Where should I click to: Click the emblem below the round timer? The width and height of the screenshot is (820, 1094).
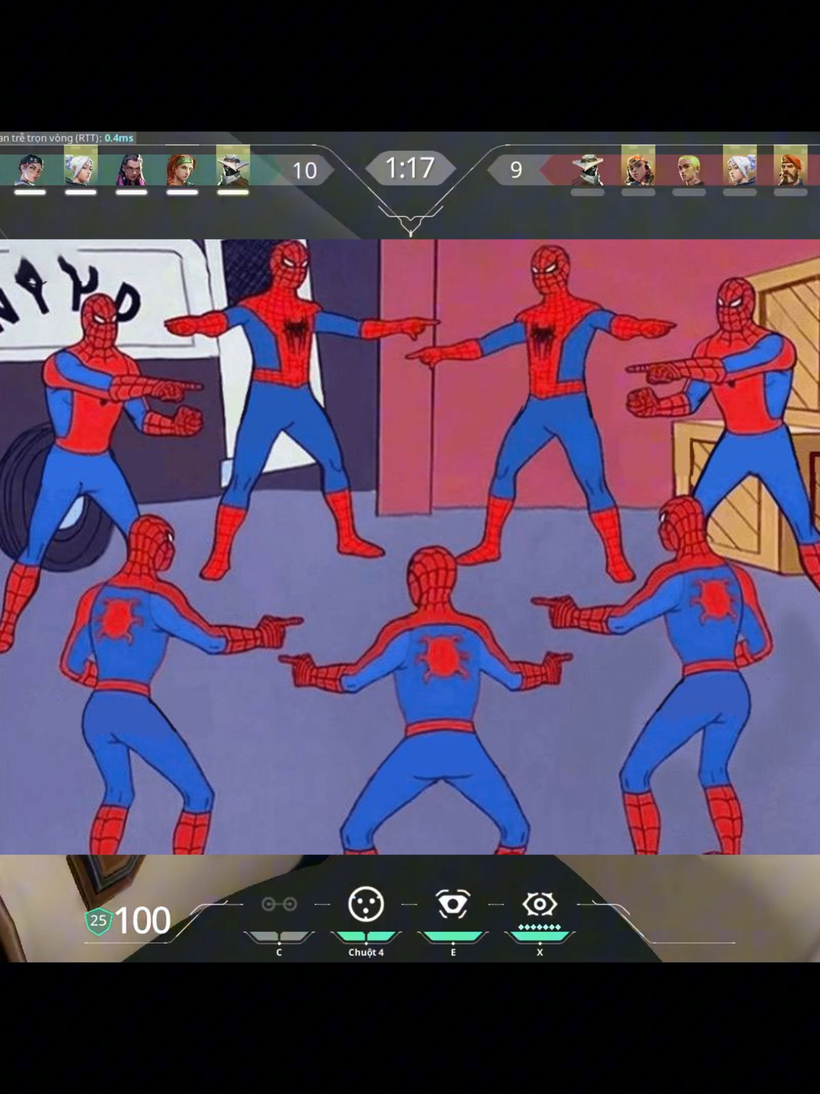[411, 221]
